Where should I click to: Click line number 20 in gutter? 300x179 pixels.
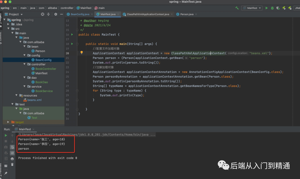(67, 53)
